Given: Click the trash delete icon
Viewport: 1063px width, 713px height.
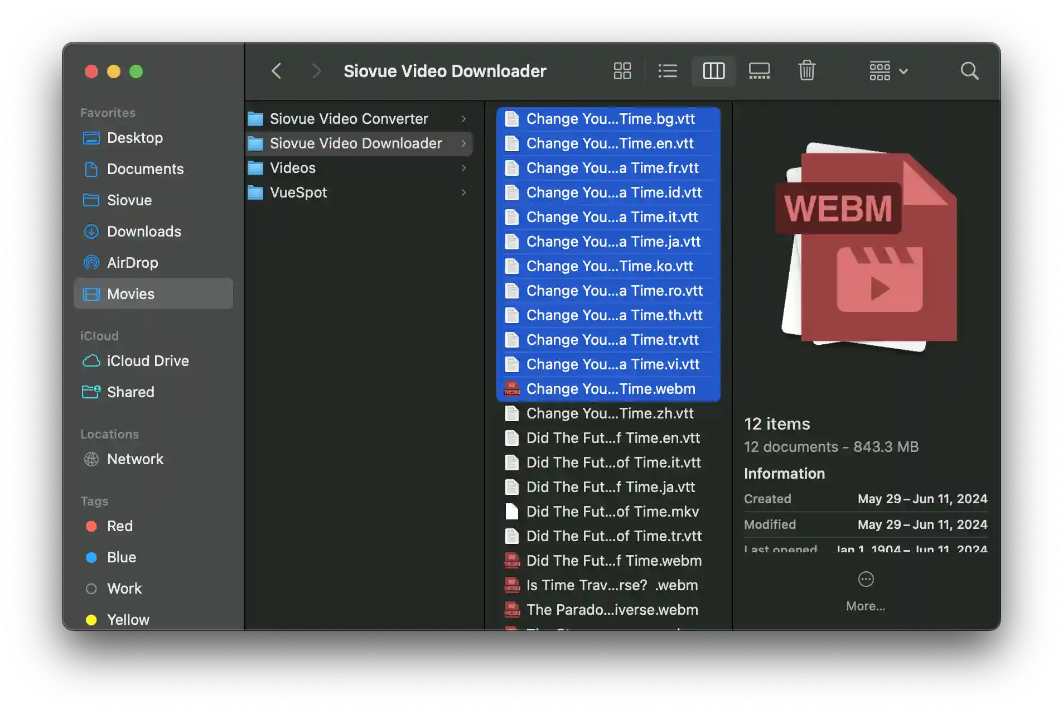Looking at the screenshot, I should click(806, 71).
